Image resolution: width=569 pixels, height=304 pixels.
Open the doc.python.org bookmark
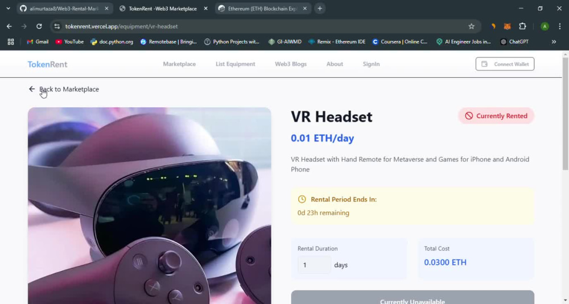112,41
